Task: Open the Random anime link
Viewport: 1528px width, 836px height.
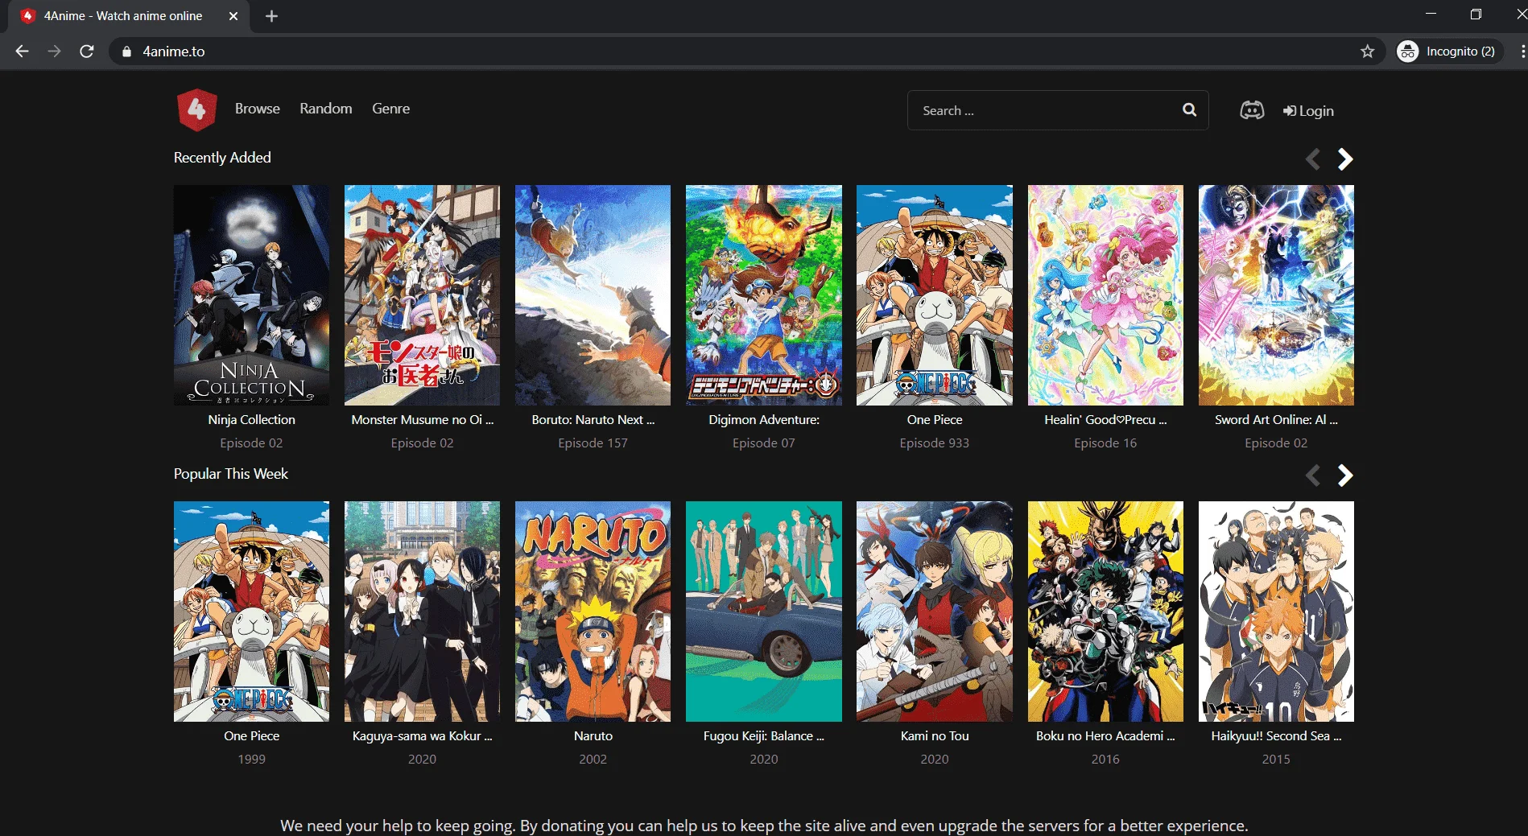Action: [326, 109]
